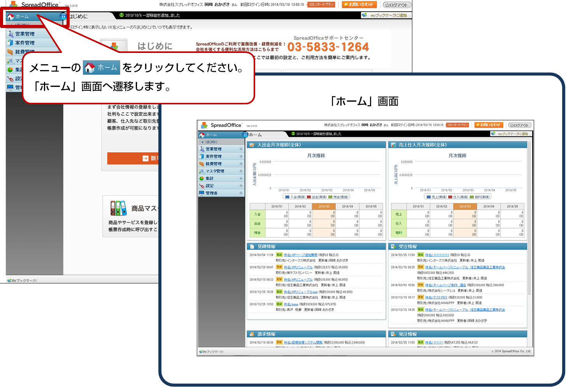Click the icon on the 受注情報 panel header
566x387 pixels.
393,247
